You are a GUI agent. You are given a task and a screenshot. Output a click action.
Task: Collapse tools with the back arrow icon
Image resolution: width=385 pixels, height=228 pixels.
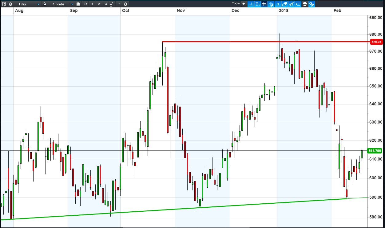tap(244, 4)
